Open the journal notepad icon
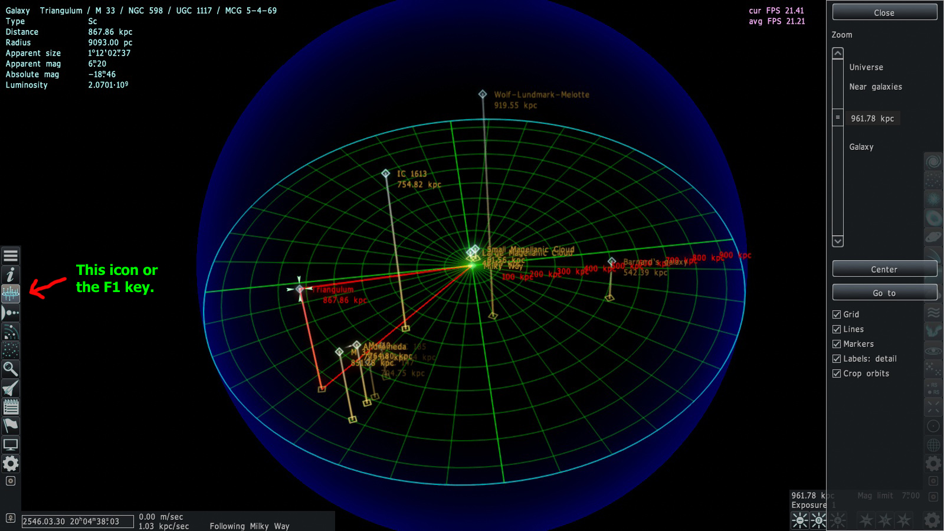This screenshot has width=944, height=531. (x=11, y=407)
